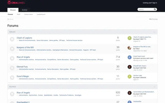Open Keepers of the Rift Gameplay & Mechanics
This screenshot has height=103, width=165.
tap(60, 50)
